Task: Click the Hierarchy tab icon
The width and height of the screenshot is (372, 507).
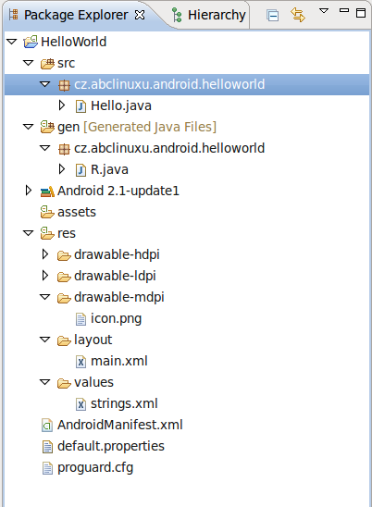Action: click(x=177, y=15)
